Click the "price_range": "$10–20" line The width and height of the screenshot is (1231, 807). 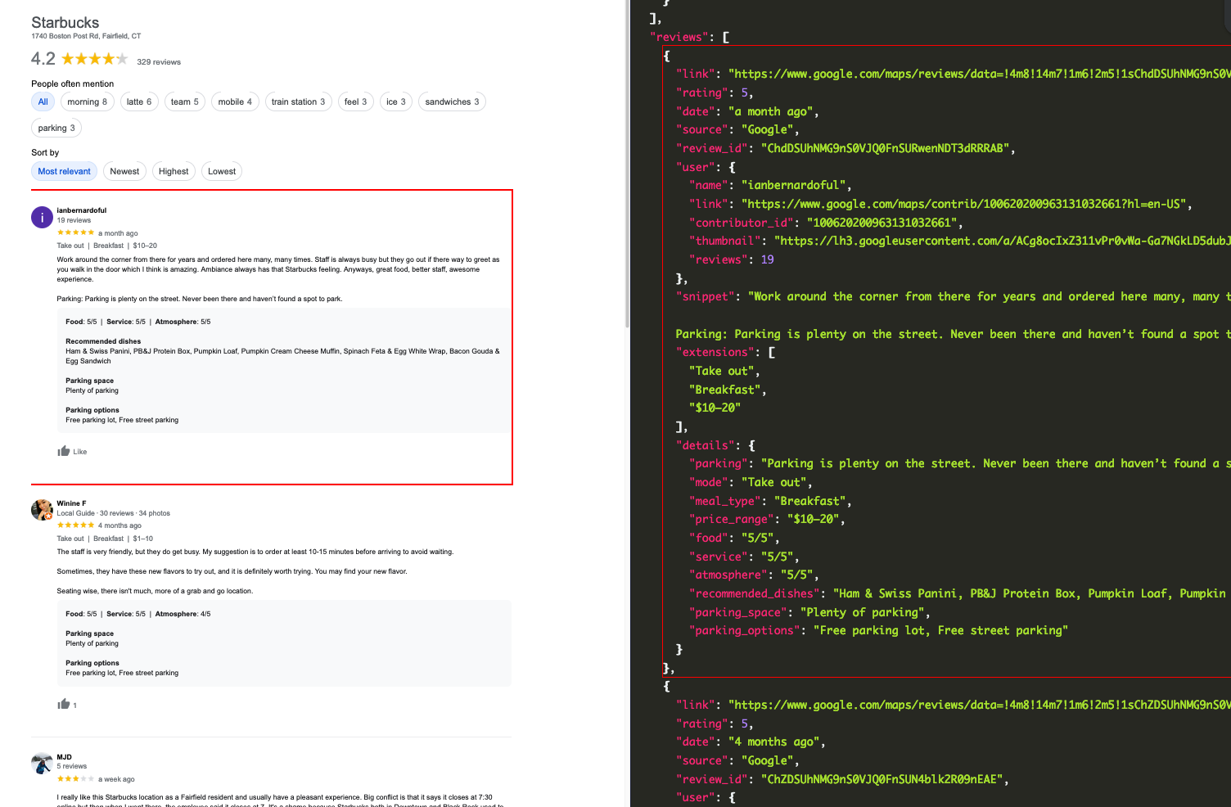(767, 519)
